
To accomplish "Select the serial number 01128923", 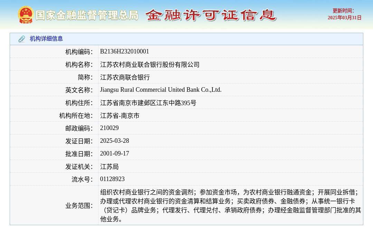I will tap(112, 179).
